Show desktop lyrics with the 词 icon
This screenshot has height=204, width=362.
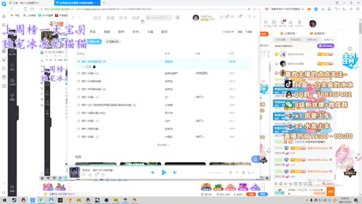(243, 173)
